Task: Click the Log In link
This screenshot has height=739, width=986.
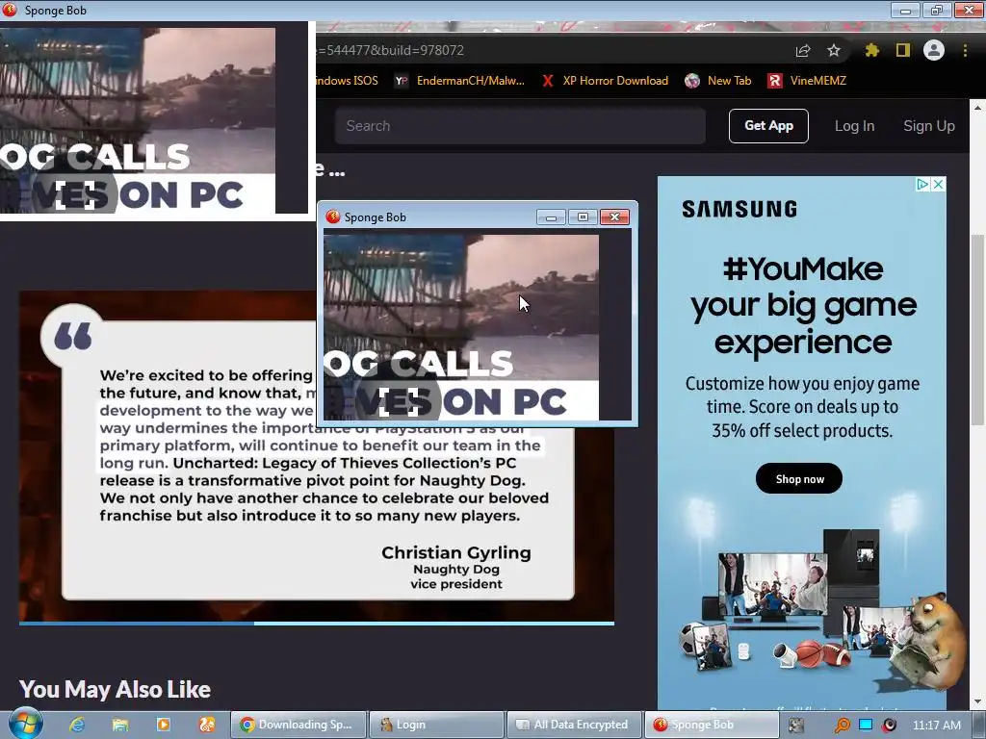Action: point(855,126)
